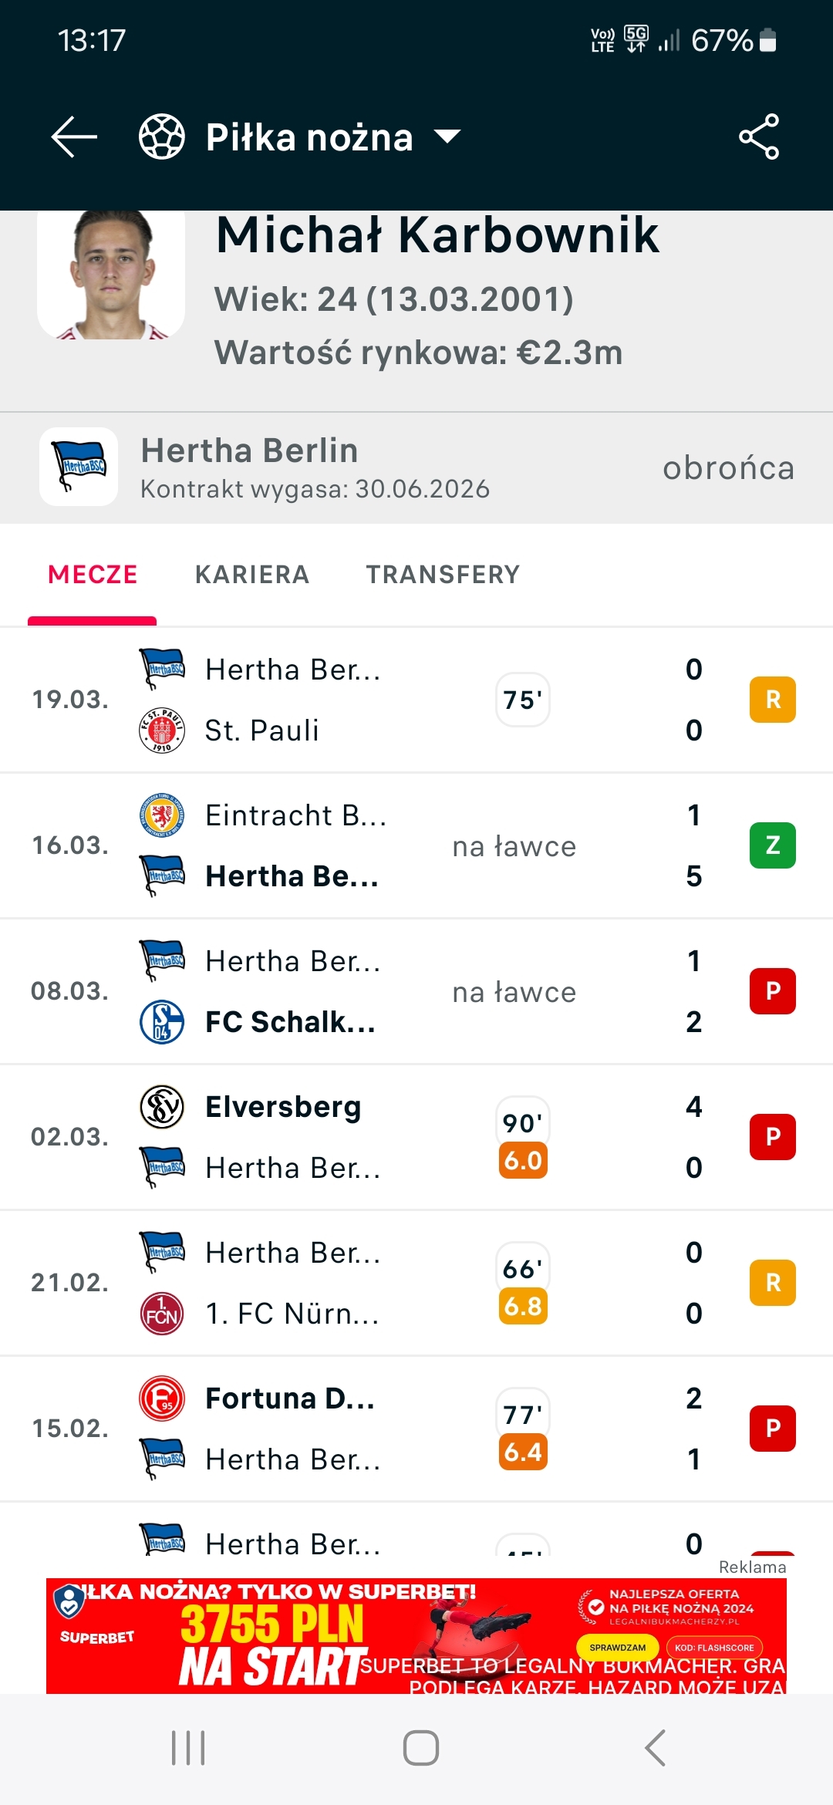This screenshot has width=833, height=1805.
Task: Tap the St. Pauli club logo
Action: click(162, 730)
